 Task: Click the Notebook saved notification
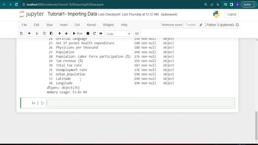point(172,25)
